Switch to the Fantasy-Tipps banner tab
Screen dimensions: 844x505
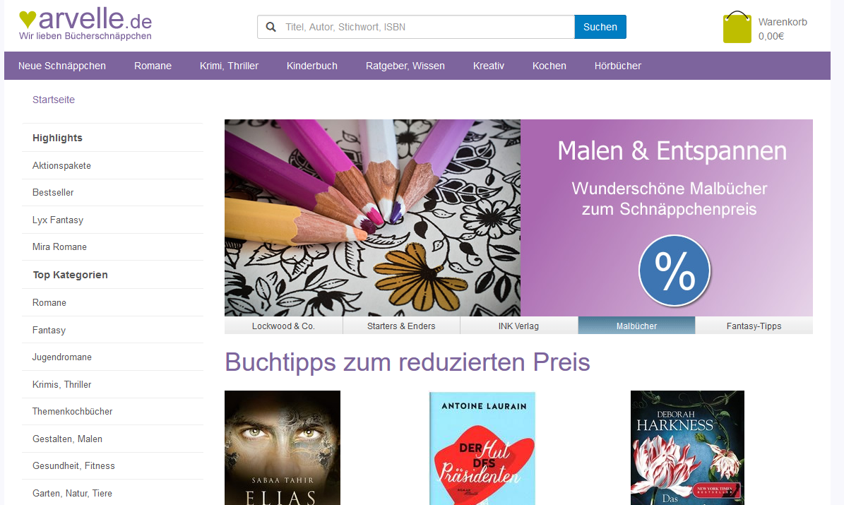(754, 326)
